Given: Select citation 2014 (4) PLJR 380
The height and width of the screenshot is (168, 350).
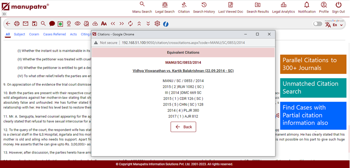Looking at the screenshot, I should pos(183,110).
